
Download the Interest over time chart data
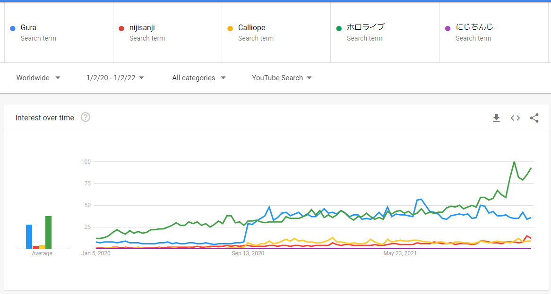point(496,118)
